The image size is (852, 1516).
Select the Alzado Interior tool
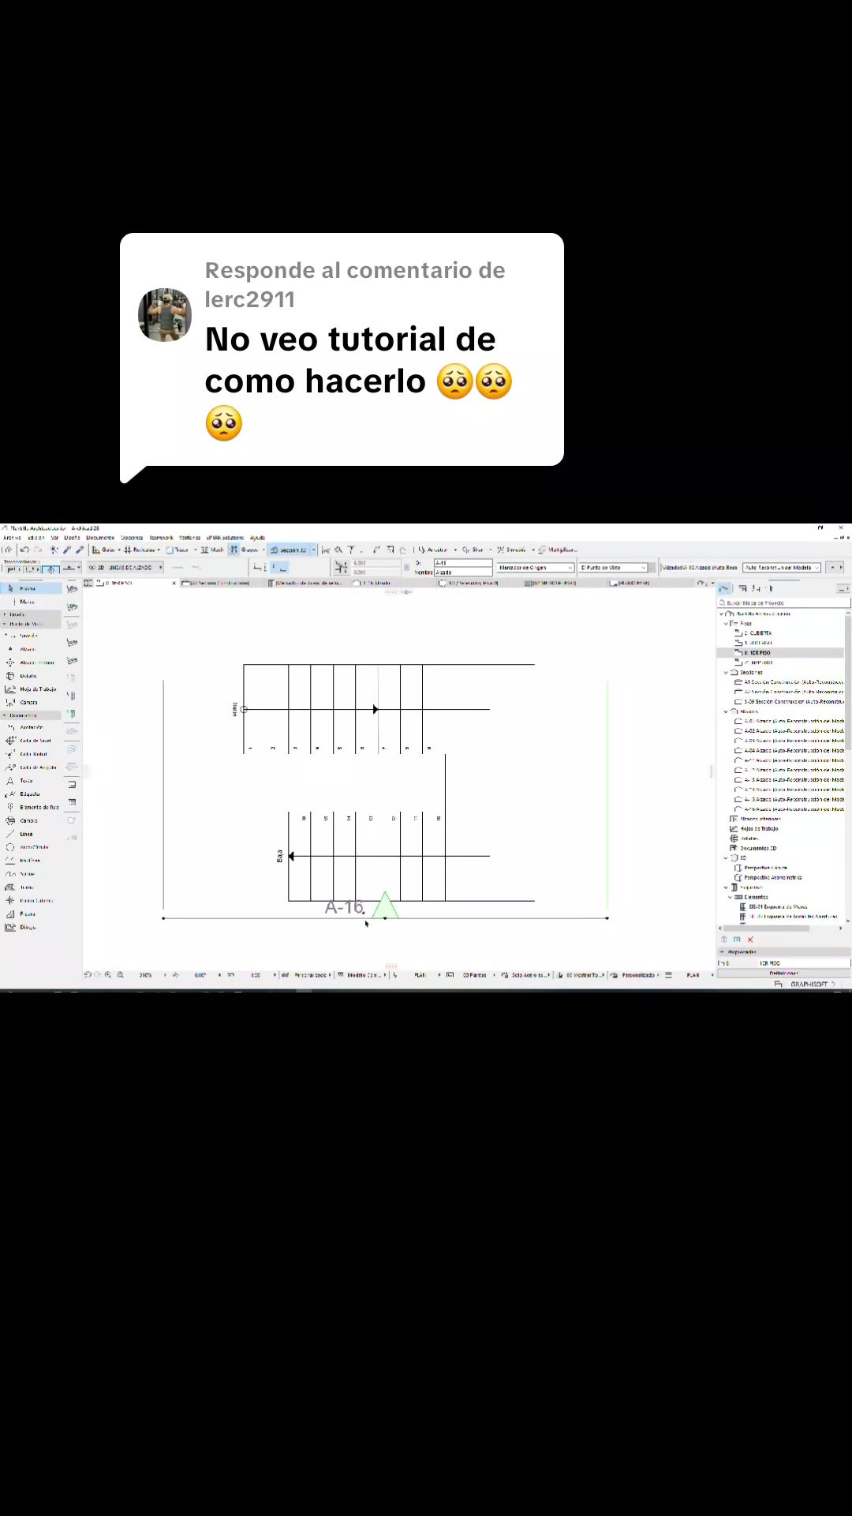point(31,662)
